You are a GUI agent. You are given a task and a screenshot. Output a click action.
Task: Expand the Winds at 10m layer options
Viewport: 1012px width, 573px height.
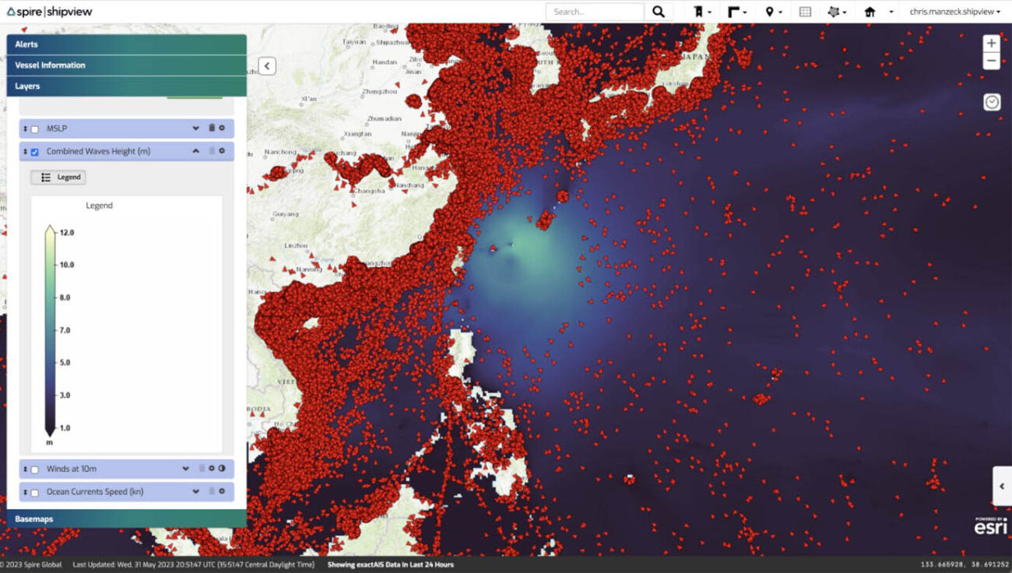click(185, 468)
